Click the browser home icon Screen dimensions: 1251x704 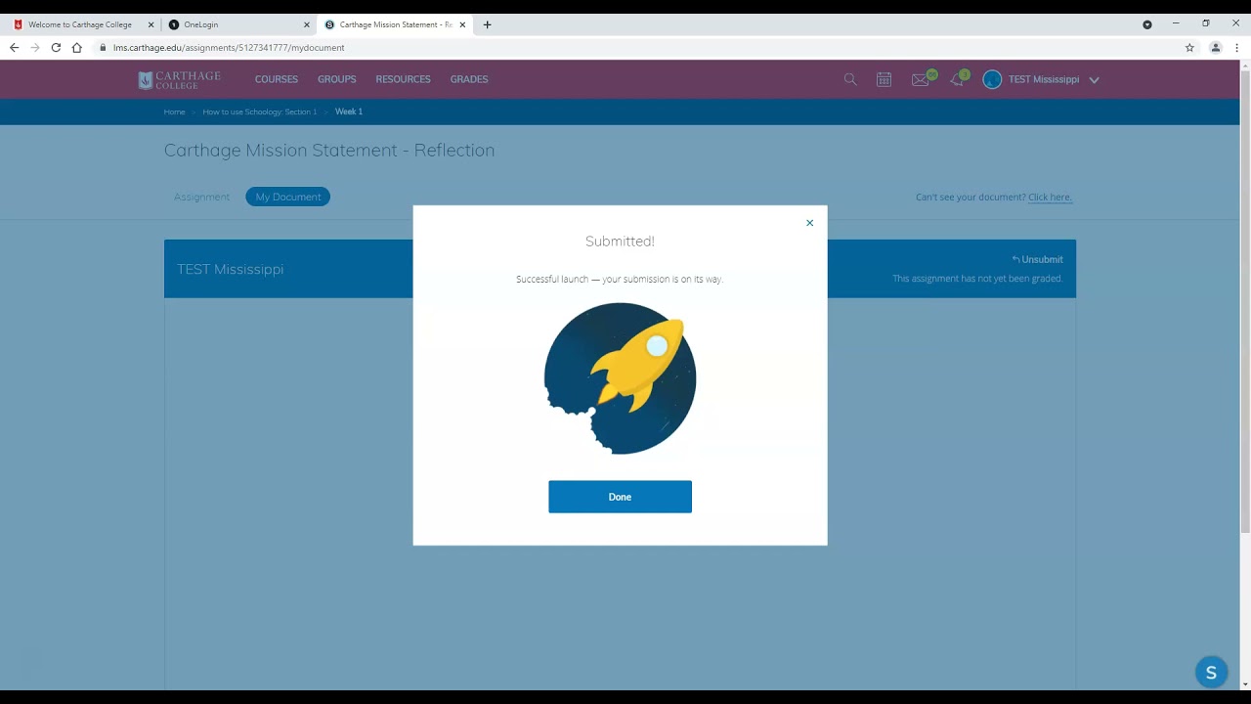pos(77,47)
